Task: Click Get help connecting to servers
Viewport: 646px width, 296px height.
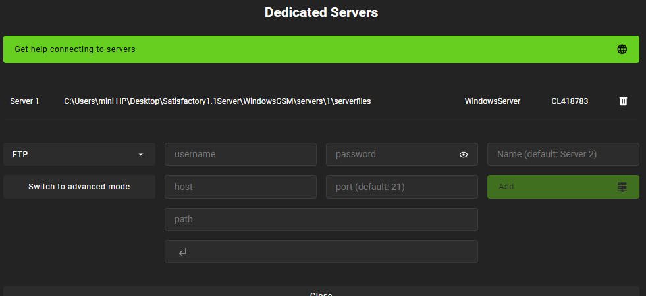Action: point(321,49)
